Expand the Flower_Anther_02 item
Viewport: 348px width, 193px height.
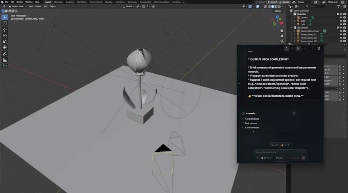pos(295,38)
